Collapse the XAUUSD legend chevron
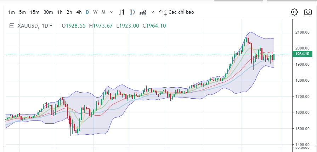This screenshot has height=152, width=317. pos(51,25)
